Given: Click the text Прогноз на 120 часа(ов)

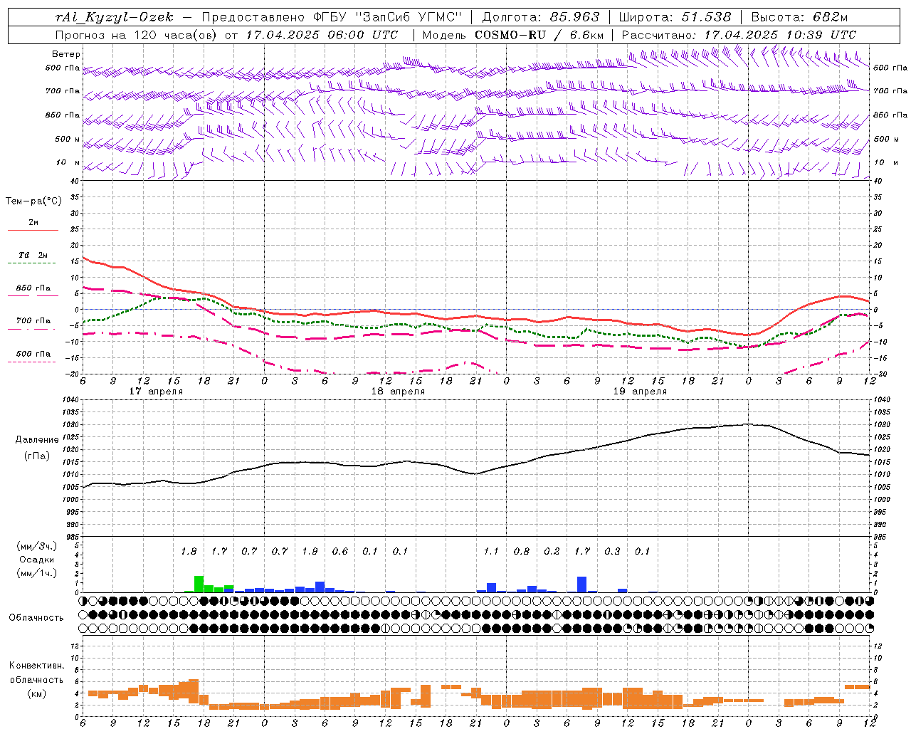Looking at the screenshot, I should (x=137, y=35).
